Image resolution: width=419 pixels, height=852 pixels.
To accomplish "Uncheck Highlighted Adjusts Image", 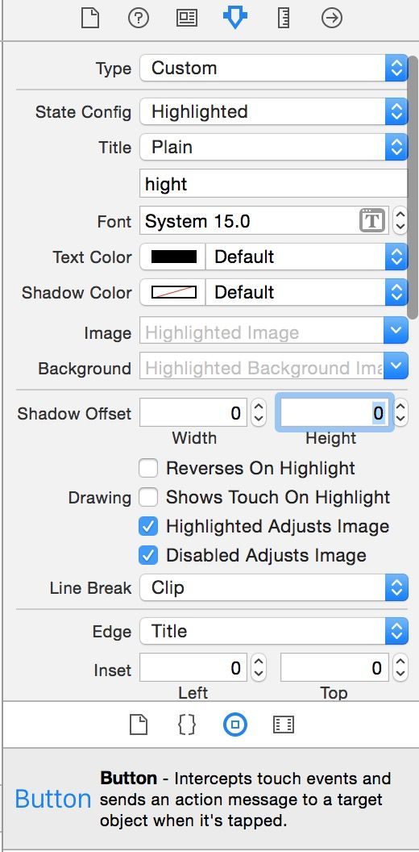I will pyautogui.click(x=148, y=526).
